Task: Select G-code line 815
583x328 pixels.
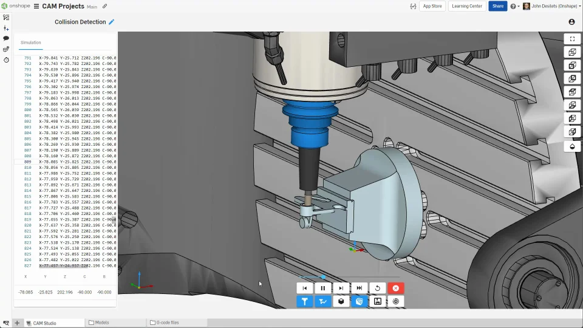Action: (x=66, y=196)
